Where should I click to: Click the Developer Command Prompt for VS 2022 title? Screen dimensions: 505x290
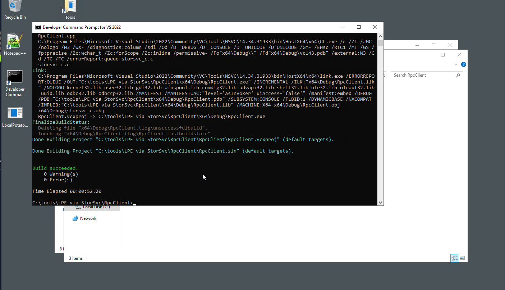pyautogui.click(x=82, y=27)
